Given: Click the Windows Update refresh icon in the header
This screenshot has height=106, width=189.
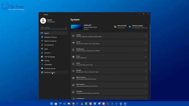Looking at the screenshot, I should point(130,27).
